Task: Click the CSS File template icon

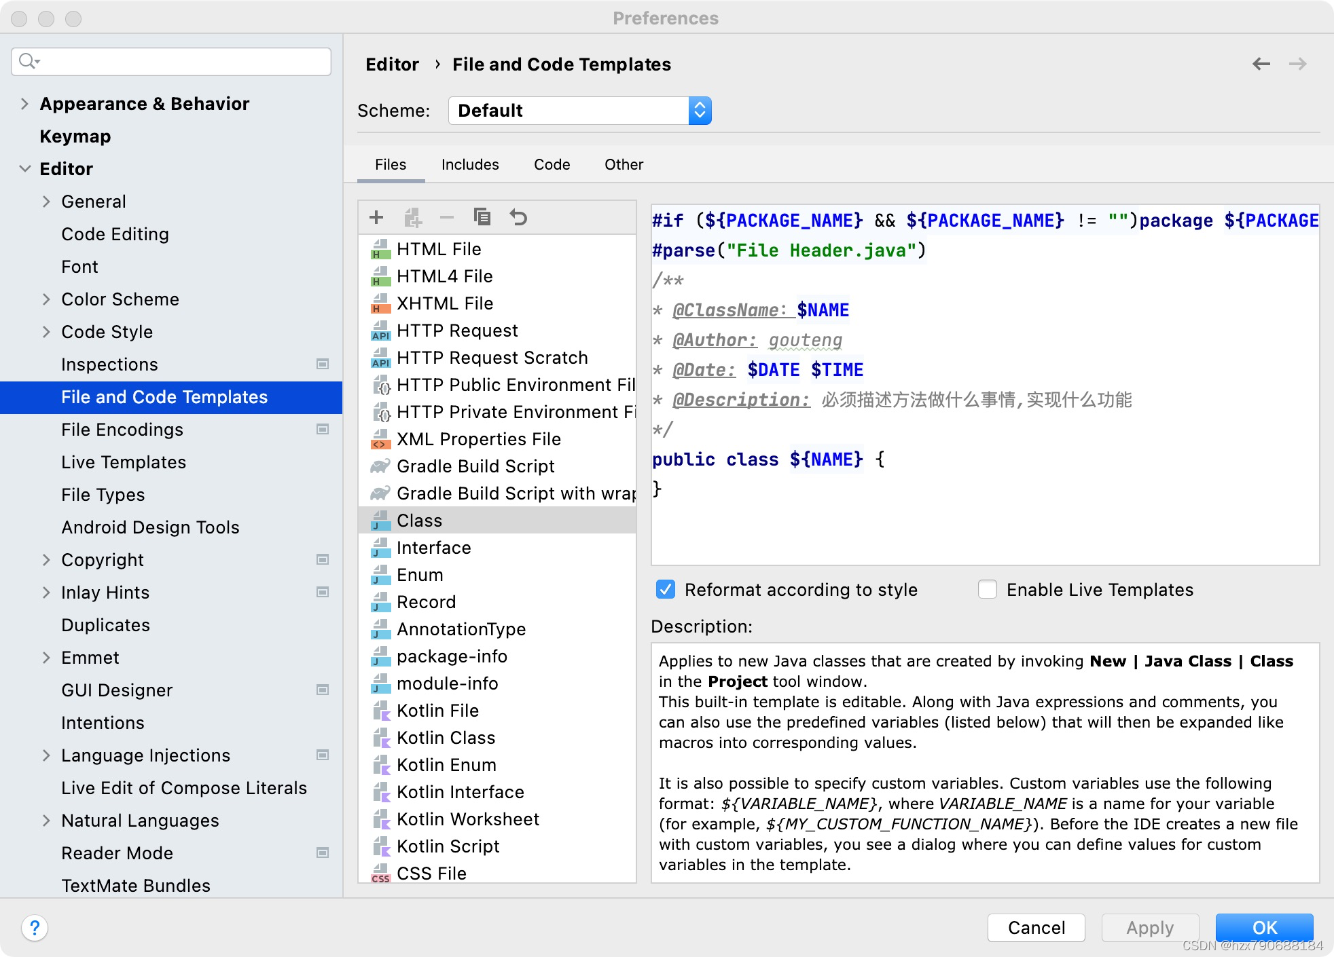Action: (380, 874)
